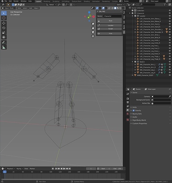Screen dimensions: 172x183
Task: Select the Cursor tool
Action: tap(4, 18)
